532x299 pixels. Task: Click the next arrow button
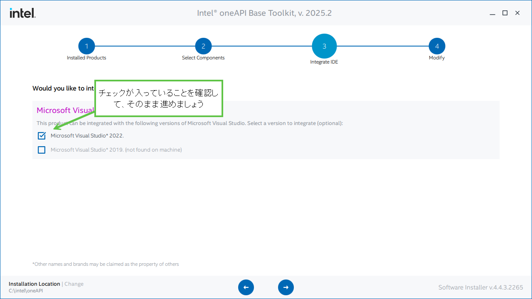[x=286, y=287]
